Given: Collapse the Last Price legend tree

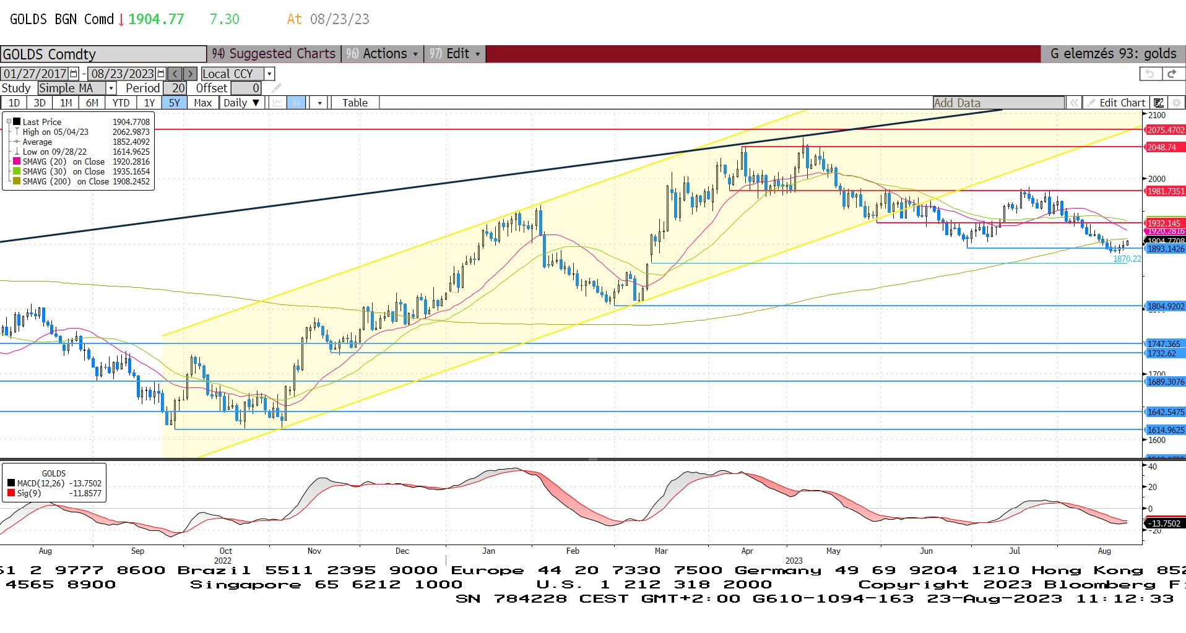Looking at the screenshot, I should (8, 122).
